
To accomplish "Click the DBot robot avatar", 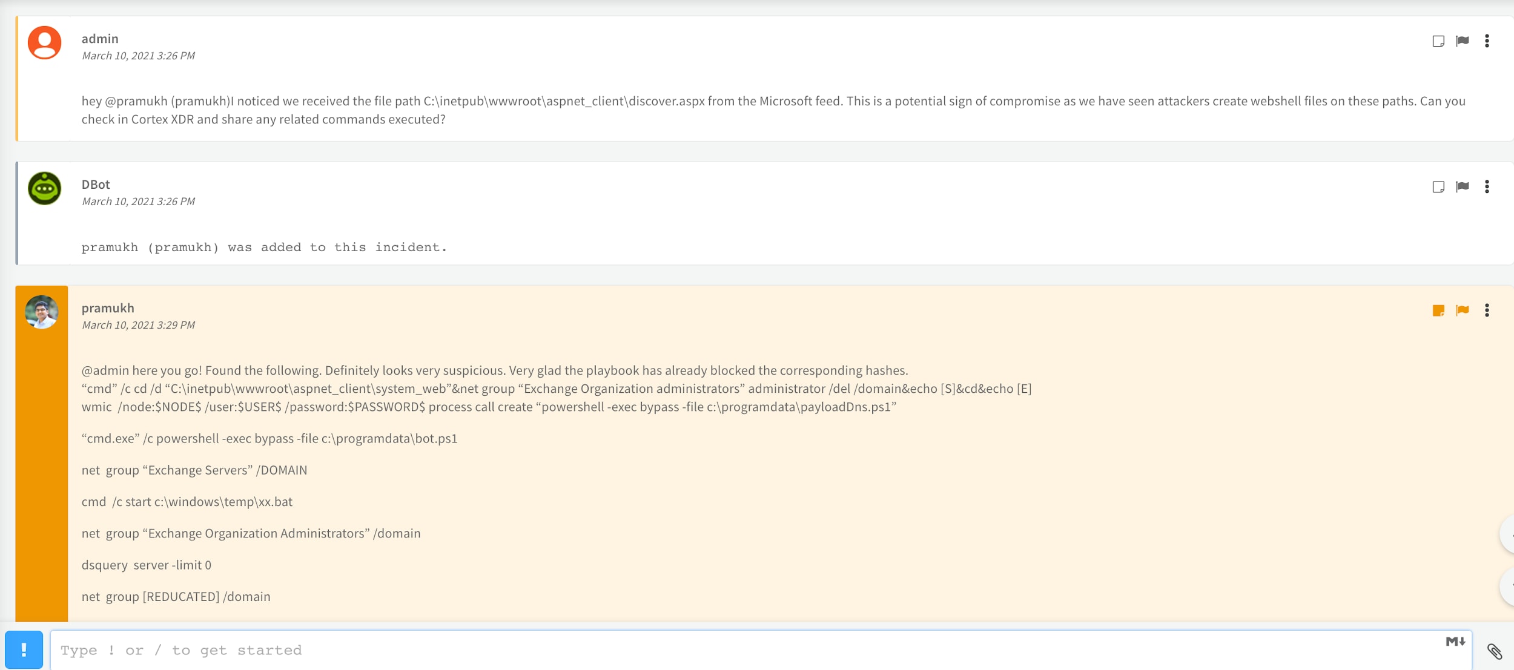I will [44, 188].
